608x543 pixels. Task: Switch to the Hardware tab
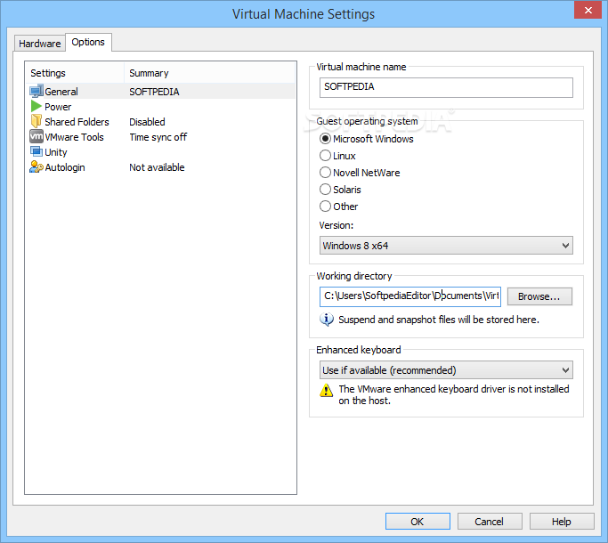point(39,44)
